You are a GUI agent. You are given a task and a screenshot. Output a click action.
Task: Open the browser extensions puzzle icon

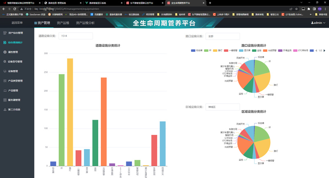click(x=309, y=9)
